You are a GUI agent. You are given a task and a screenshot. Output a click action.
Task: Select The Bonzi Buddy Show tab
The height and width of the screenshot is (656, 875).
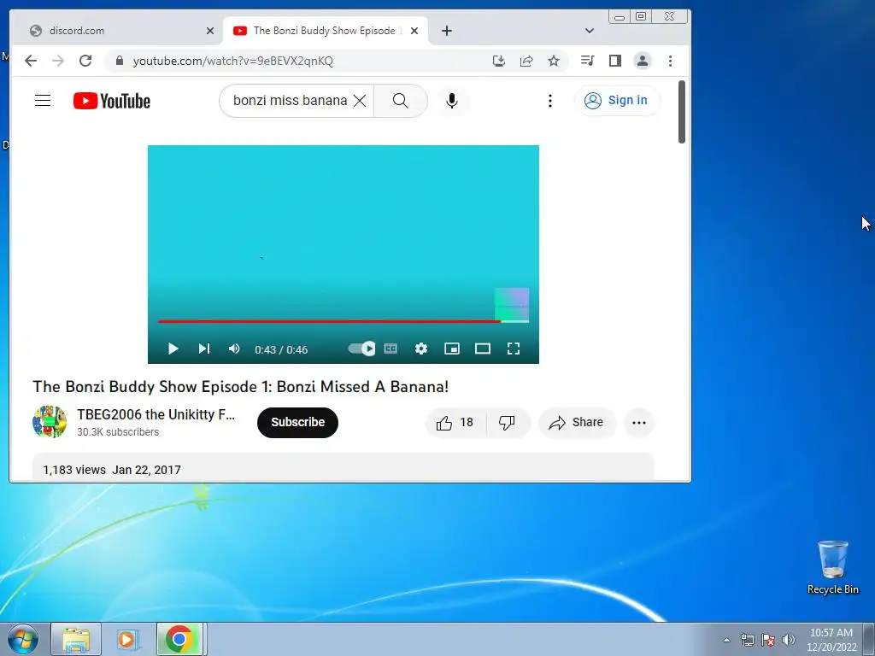[x=325, y=31]
